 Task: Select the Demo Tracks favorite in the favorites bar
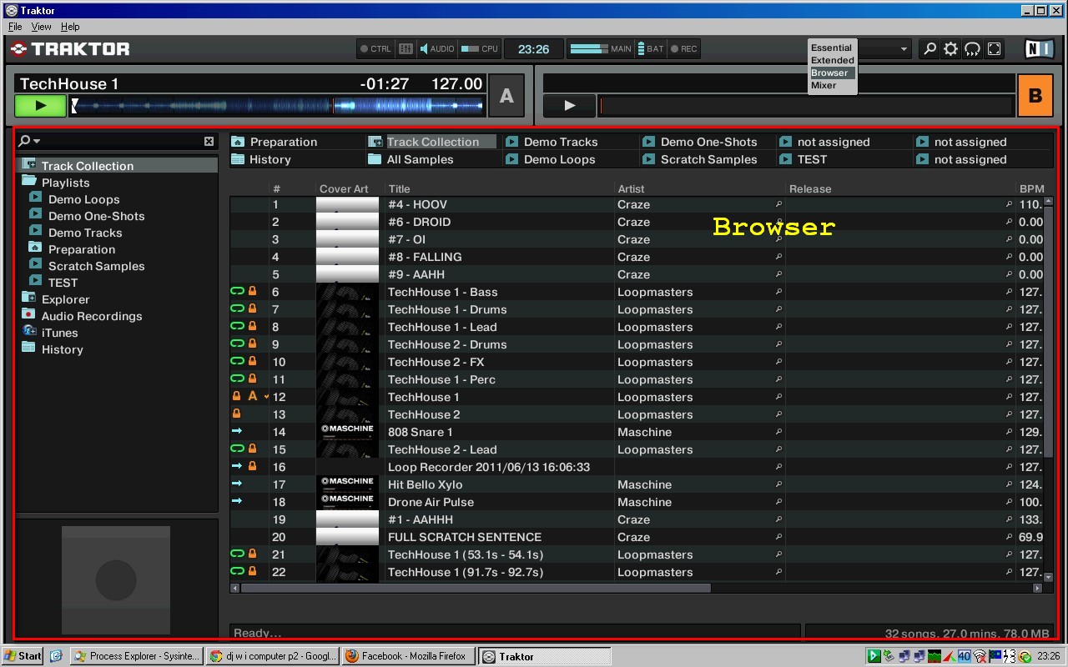point(561,142)
